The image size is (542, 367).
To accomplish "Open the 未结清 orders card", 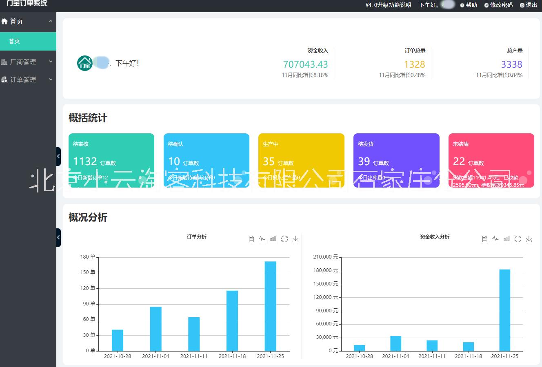I will coord(491,160).
